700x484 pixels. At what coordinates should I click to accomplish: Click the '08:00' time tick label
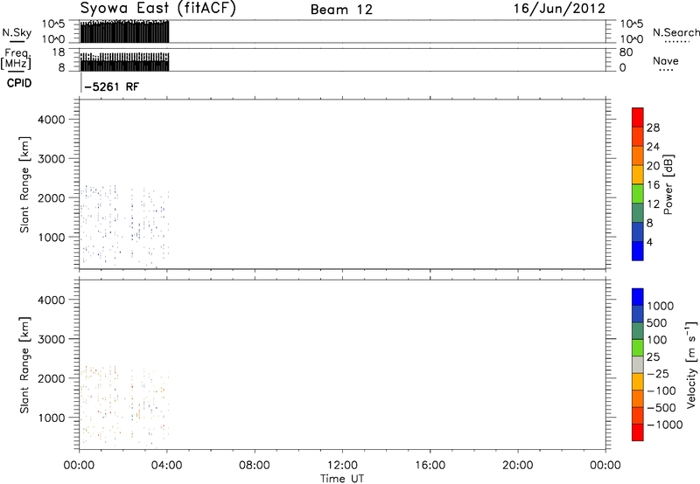[255, 466]
